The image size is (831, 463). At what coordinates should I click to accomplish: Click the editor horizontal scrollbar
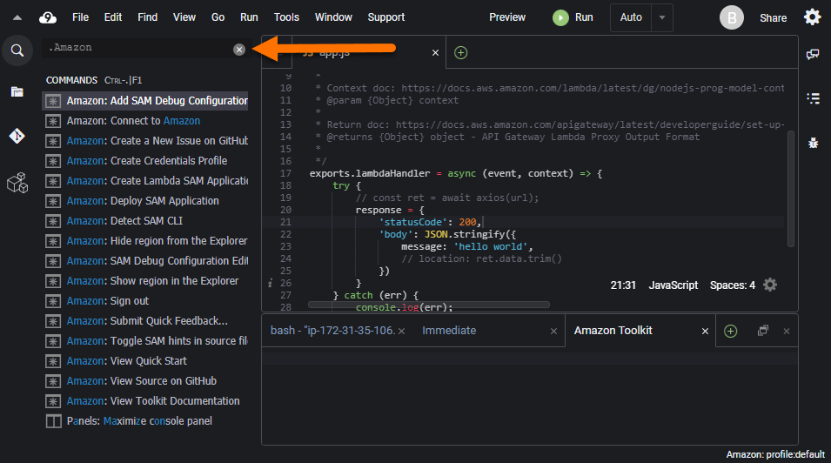point(429,305)
